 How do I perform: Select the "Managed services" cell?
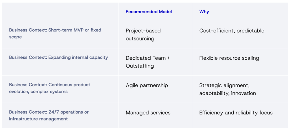[x=148, y=113]
